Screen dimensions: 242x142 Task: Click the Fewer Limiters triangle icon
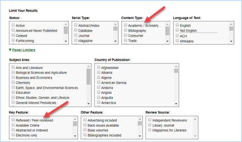(x=10, y=50)
